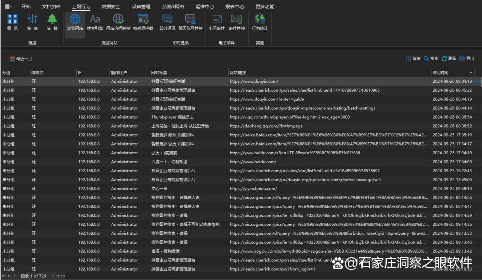Open the three-dots menu on first row
The image size is (482, 280).
click(x=478, y=81)
